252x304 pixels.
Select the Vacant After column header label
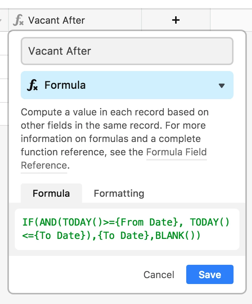57,20
